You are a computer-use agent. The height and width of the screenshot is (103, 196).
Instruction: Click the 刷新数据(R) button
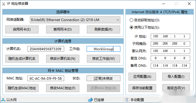[103, 29]
